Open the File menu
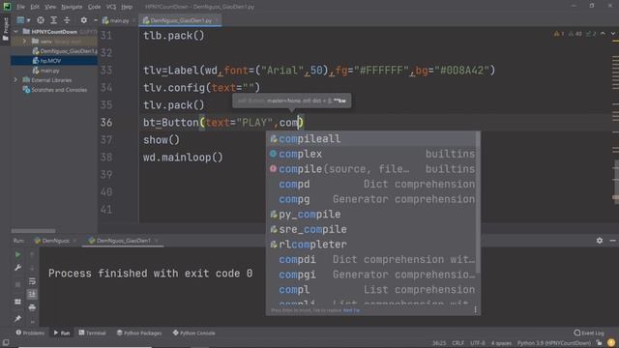Image resolution: width=619 pixels, height=348 pixels. (20, 7)
